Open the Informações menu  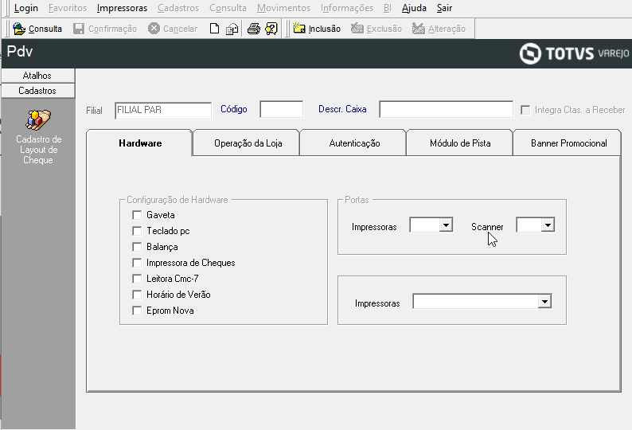point(347,8)
